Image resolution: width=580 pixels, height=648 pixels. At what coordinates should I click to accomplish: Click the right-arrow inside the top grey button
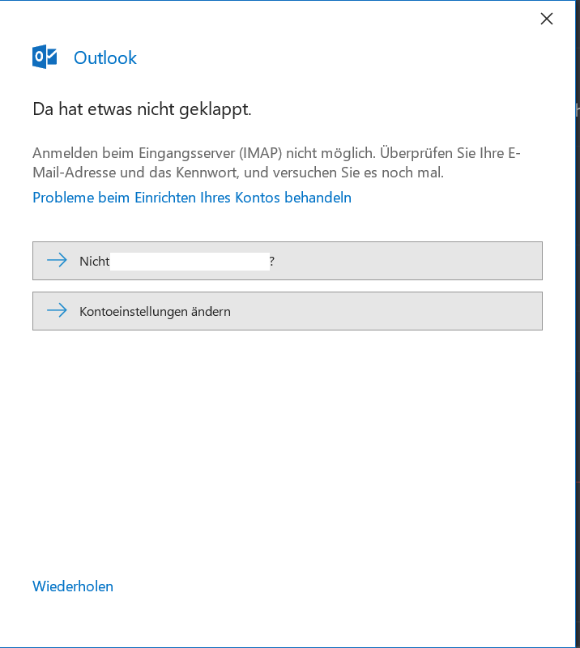tap(56, 260)
